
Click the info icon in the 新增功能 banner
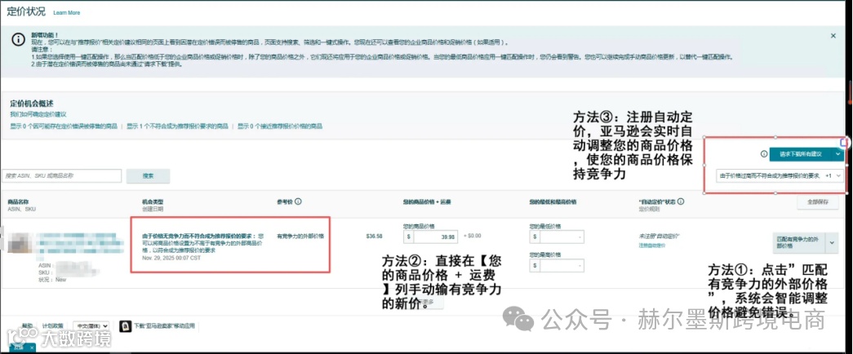pyautogui.click(x=19, y=40)
